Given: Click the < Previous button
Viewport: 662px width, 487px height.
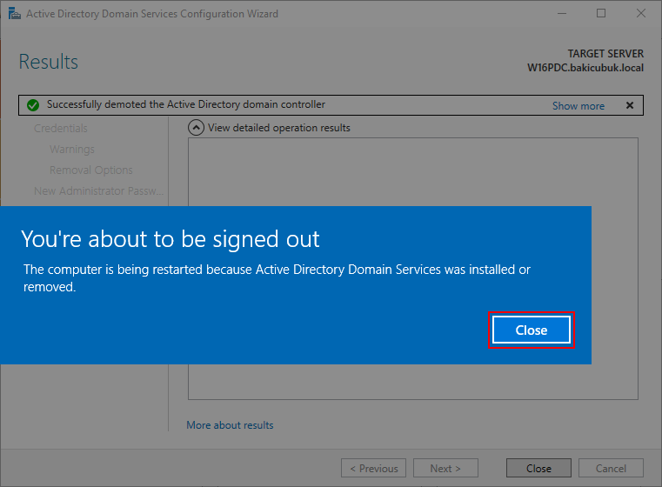Looking at the screenshot, I should click(x=374, y=468).
